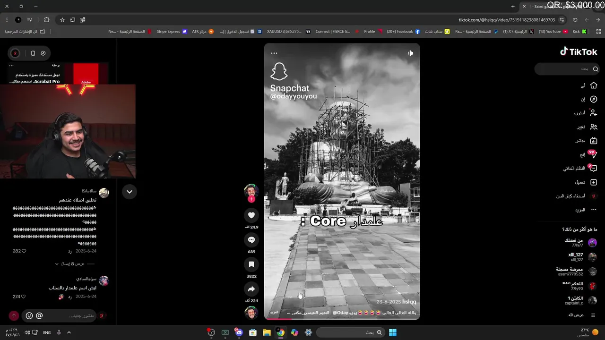The image size is (605, 340).
Task: Insert emoji in the comment box
Action: [x=29, y=315]
